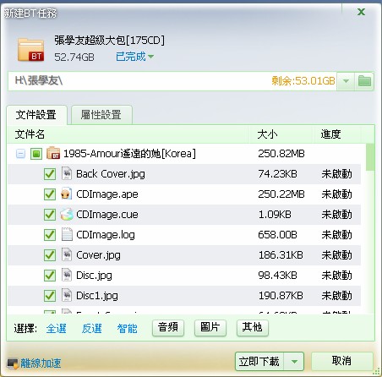Viewport: 382px width, 377px height.
Task: Click the large BT torrent folder icon
Action: pos(30,50)
